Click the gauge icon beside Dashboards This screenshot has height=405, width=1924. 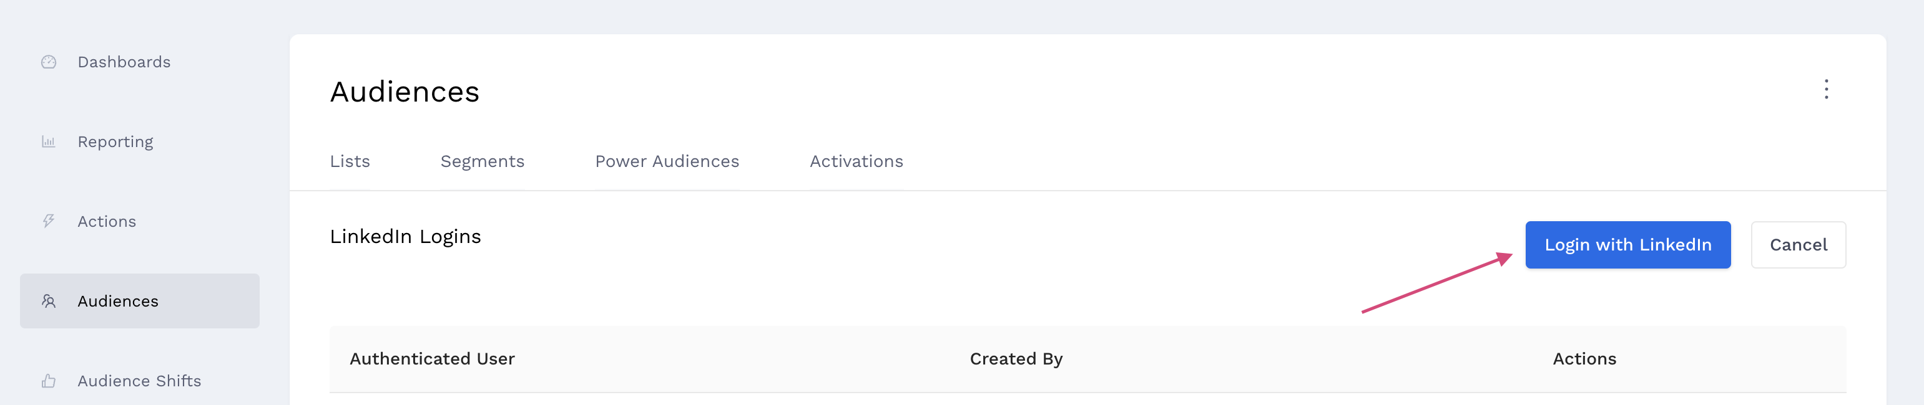click(x=49, y=62)
